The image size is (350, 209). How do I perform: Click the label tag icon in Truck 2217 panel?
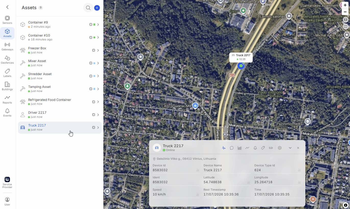click(263, 148)
